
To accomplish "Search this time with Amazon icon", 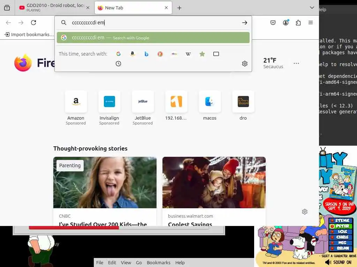I will (x=132, y=54).
